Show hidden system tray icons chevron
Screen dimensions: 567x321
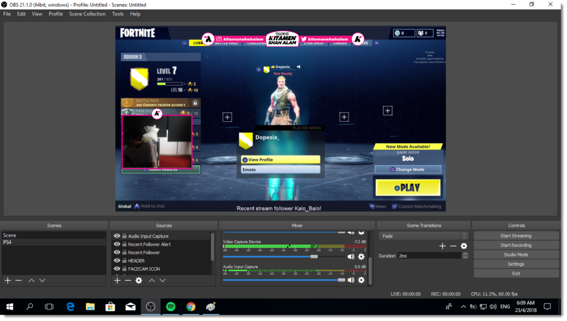463,307
